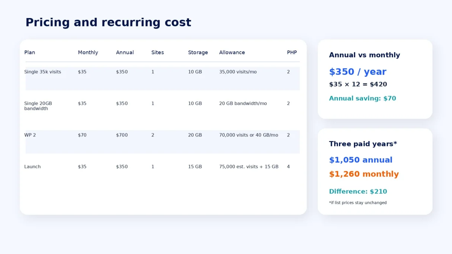Select the 'Allowance' column header
The width and height of the screenshot is (452, 254).
(232, 53)
